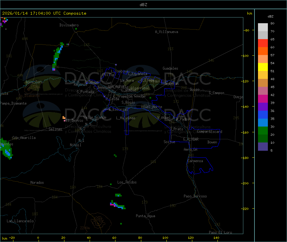
Task: Click the 'A_Villanueva' place label
Action: (x=166, y=32)
